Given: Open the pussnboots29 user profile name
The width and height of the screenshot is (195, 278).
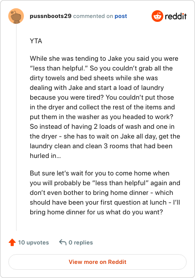Looking at the screenshot, I should tap(51, 16).
